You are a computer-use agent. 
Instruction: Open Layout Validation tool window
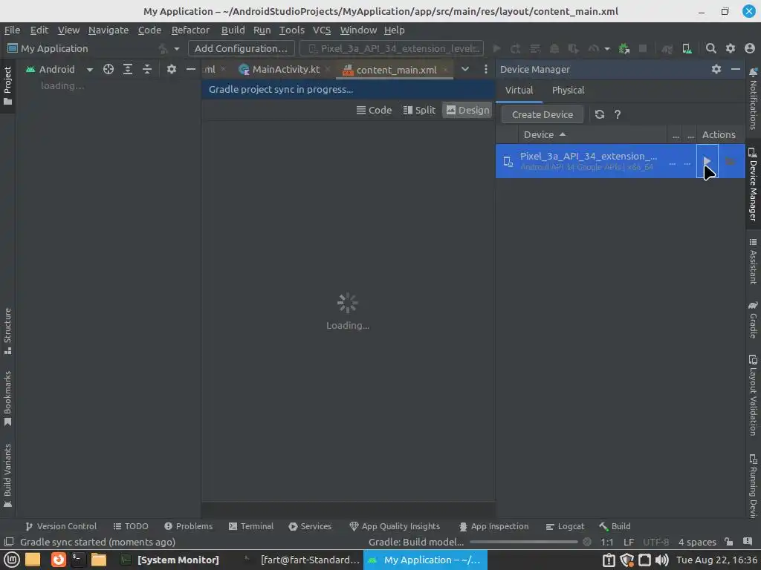coord(753,395)
